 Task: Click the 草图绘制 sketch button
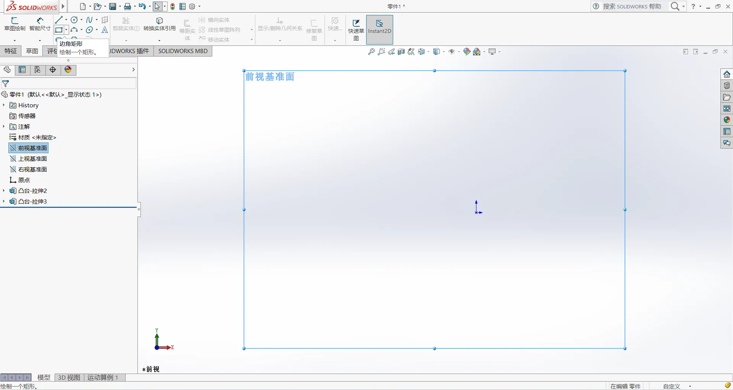coord(15,24)
